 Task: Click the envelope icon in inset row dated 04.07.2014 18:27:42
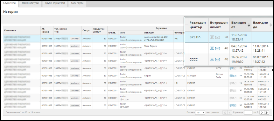[217, 48]
